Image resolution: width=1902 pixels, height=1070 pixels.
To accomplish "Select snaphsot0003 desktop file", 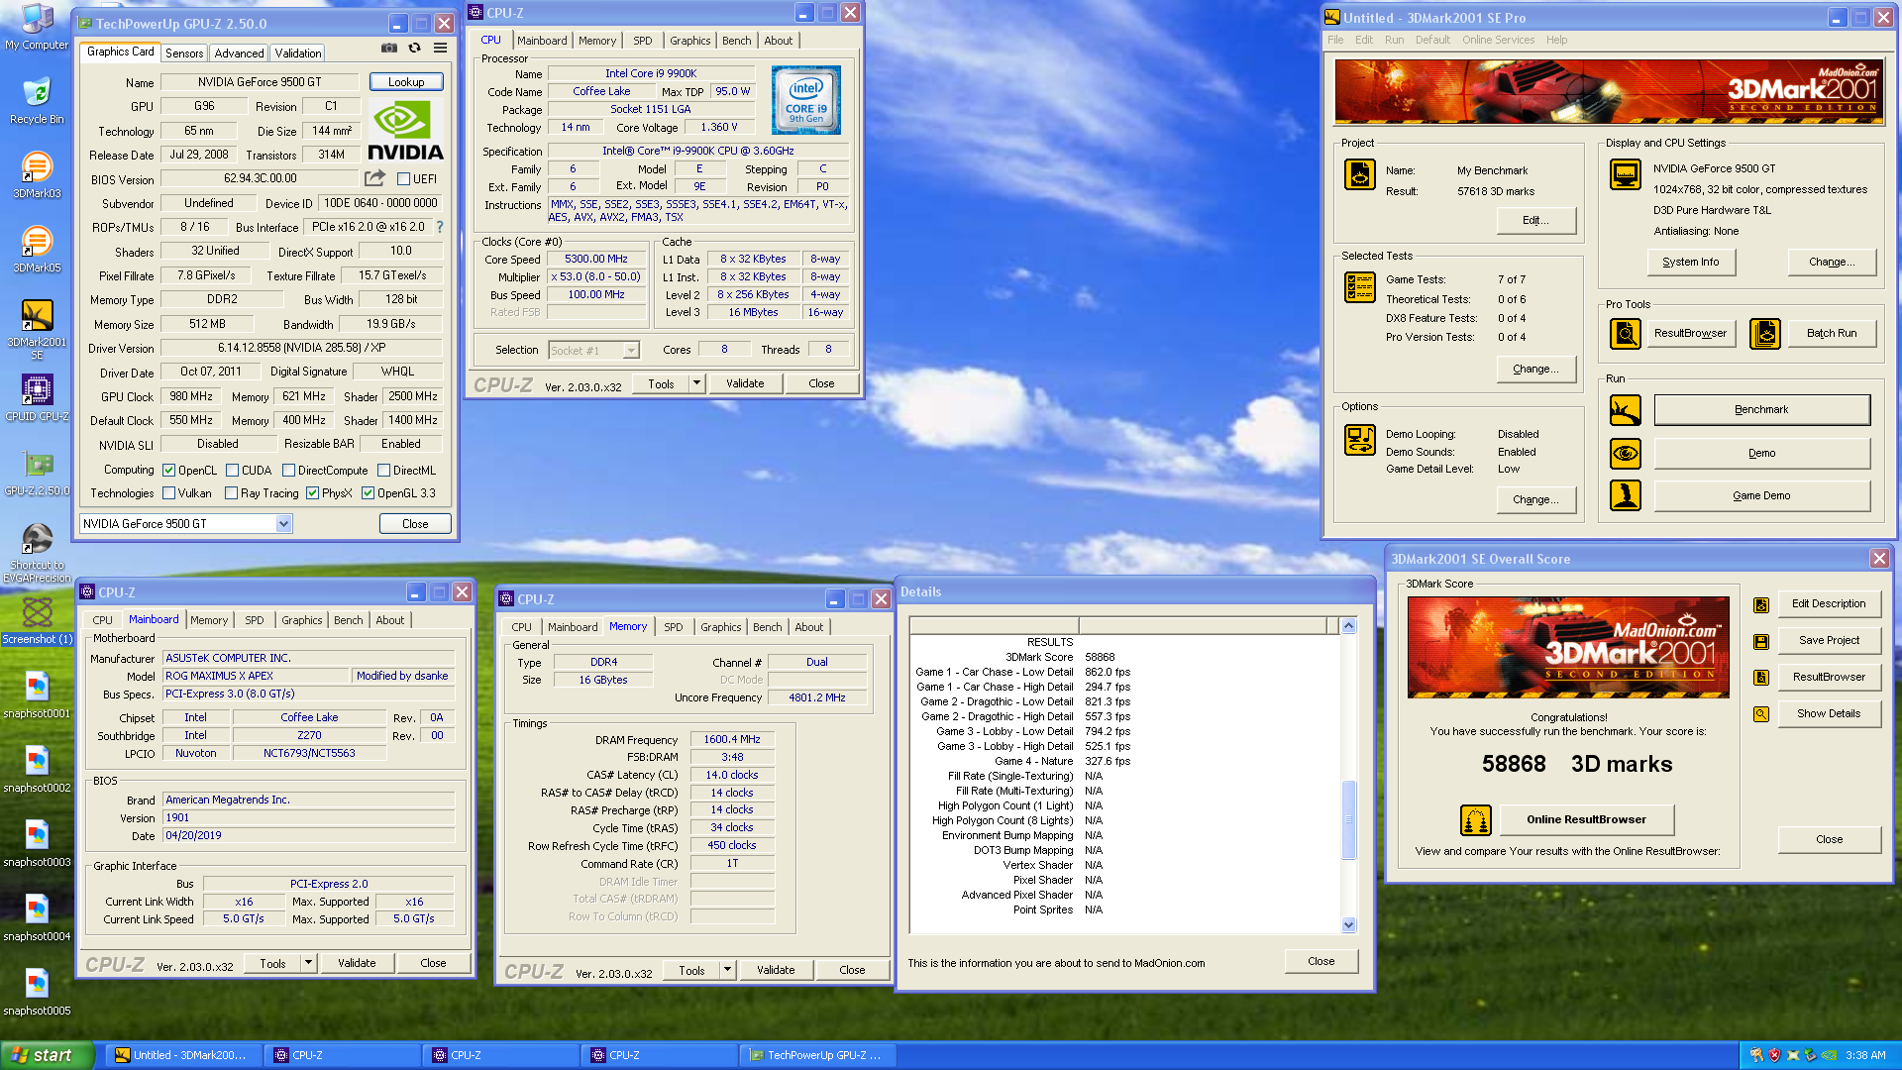I will pos(37,843).
